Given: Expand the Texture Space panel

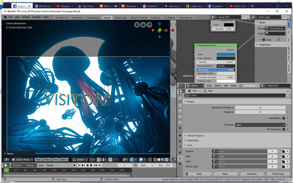Looking at the screenshot, I should 195,135.
